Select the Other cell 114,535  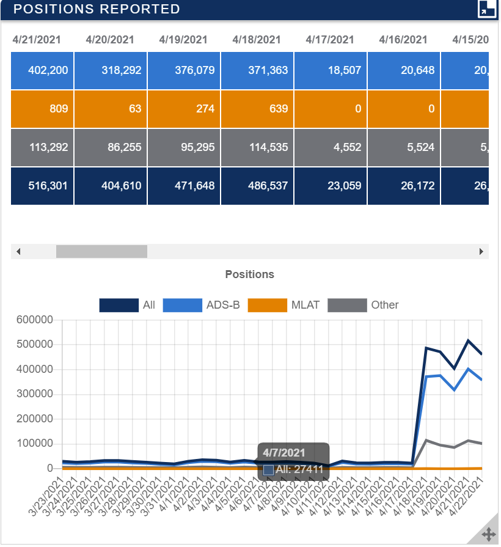257,147
